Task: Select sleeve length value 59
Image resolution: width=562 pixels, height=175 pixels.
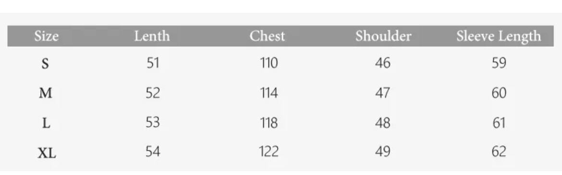Action: tap(499, 63)
